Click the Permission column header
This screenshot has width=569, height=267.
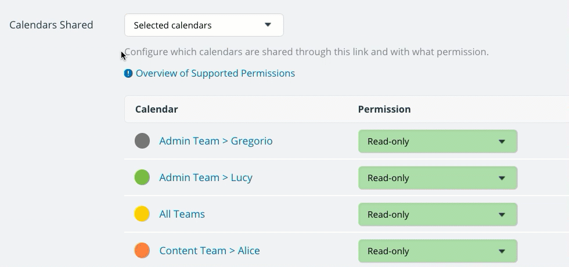(384, 109)
